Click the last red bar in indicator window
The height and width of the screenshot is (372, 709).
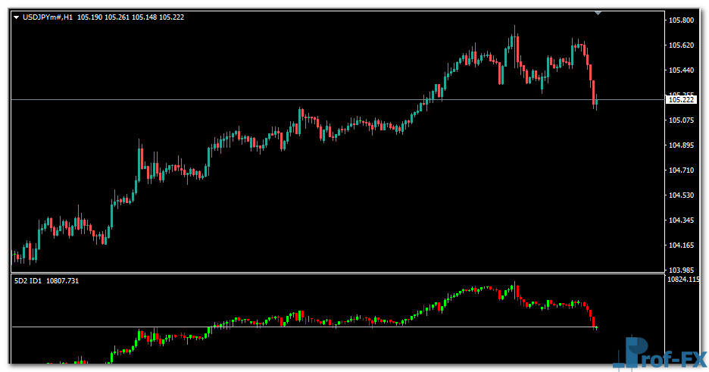point(594,321)
